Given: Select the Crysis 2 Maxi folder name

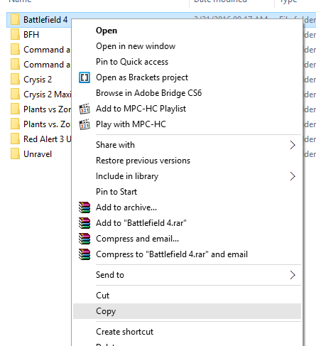Looking at the screenshot, I should coord(47,94).
